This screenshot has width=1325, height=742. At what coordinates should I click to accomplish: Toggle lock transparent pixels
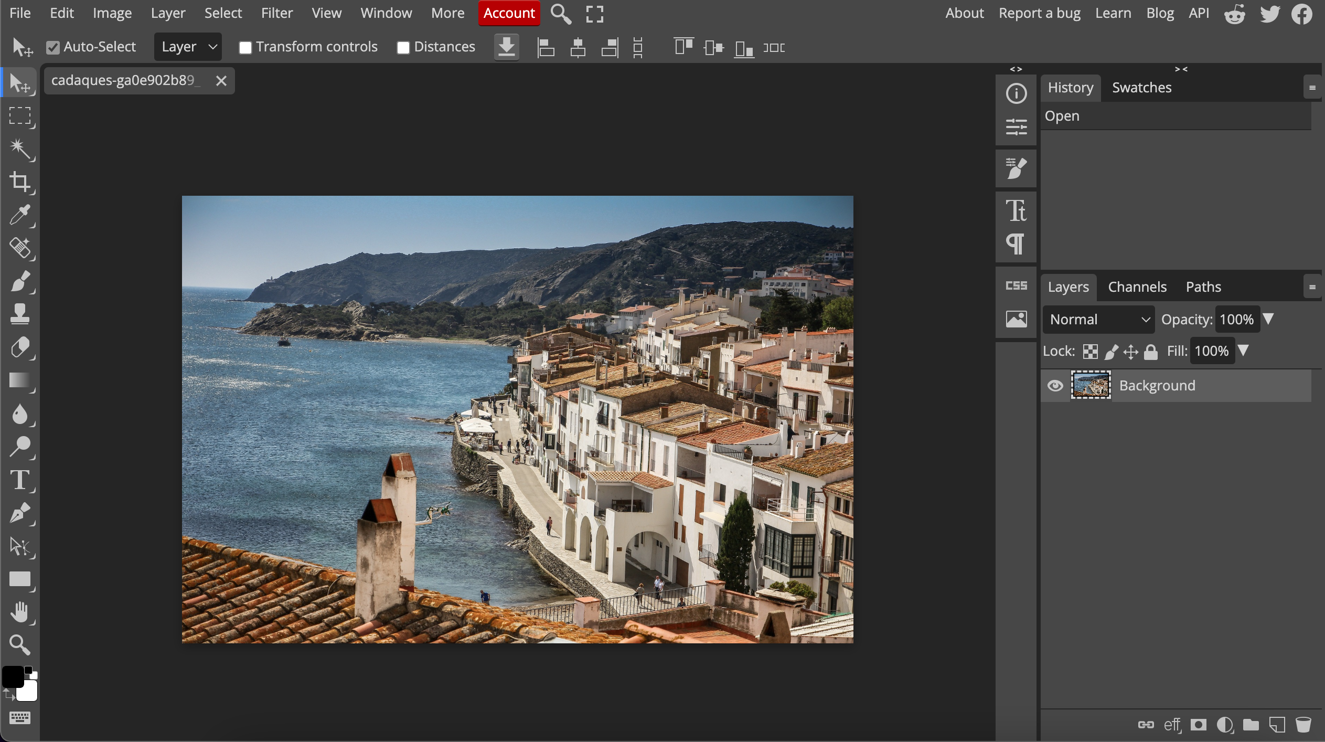click(x=1090, y=352)
